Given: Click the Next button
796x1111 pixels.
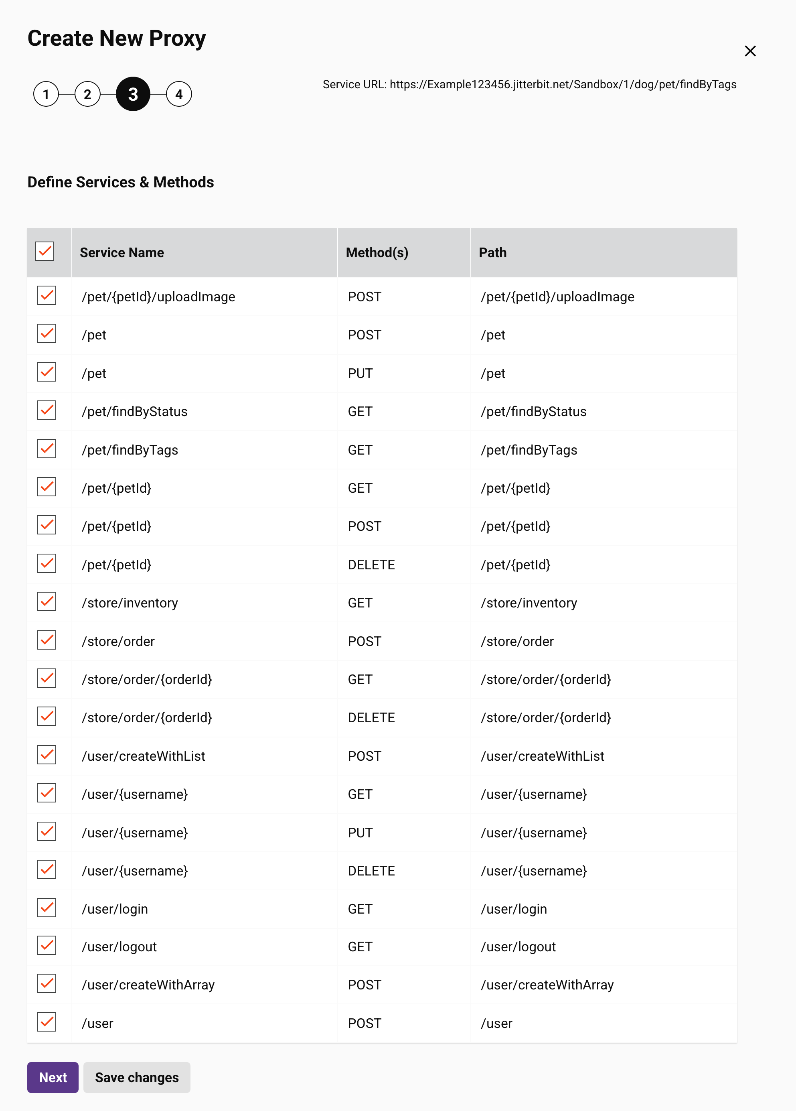Looking at the screenshot, I should [53, 1077].
